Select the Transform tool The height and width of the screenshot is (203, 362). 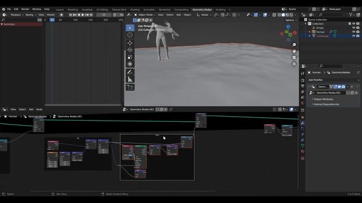click(130, 64)
